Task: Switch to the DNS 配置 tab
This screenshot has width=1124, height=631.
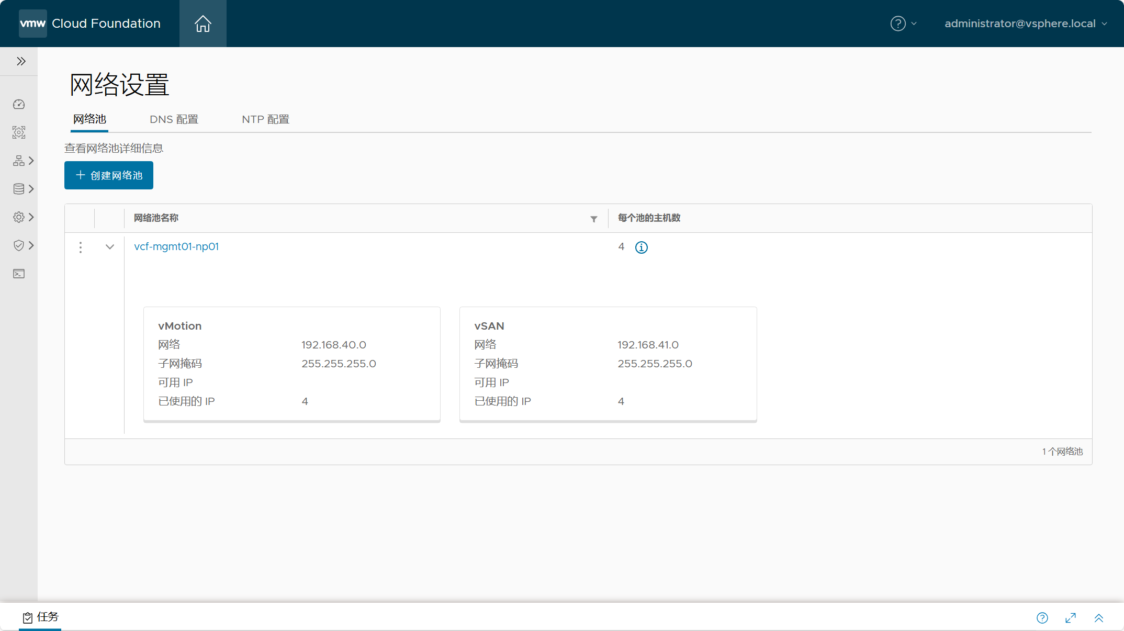Action: (174, 119)
